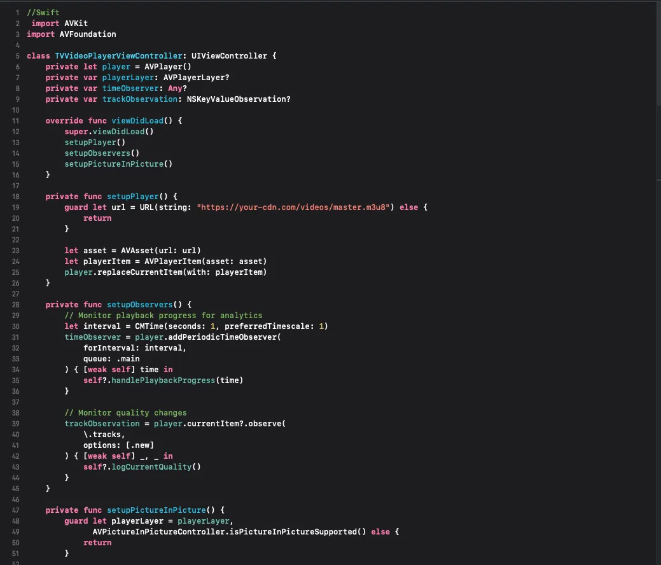This screenshot has width=661, height=565.
Task: Click the "override" keyword on line 11
Action: (x=64, y=121)
